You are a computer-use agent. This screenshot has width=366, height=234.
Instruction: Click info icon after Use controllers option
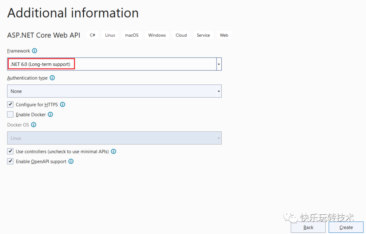coord(114,151)
